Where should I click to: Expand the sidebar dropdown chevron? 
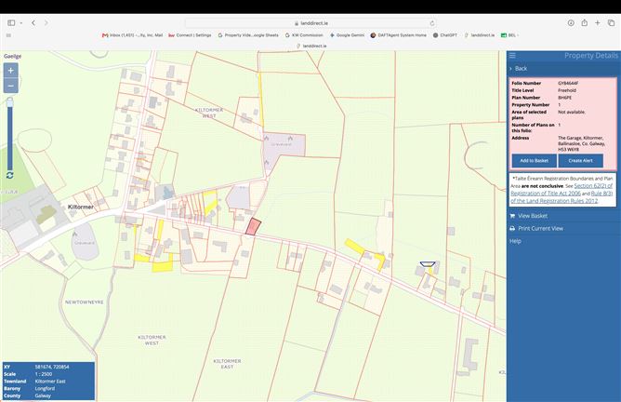click(21, 23)
